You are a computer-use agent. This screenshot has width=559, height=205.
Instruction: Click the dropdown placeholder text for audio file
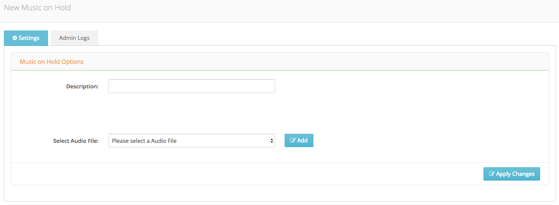(144, 141)
